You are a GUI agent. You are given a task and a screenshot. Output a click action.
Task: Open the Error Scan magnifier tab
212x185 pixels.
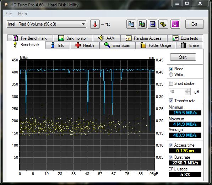pos(117,45)
